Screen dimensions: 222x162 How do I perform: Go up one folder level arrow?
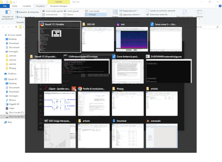pos(16,27)
